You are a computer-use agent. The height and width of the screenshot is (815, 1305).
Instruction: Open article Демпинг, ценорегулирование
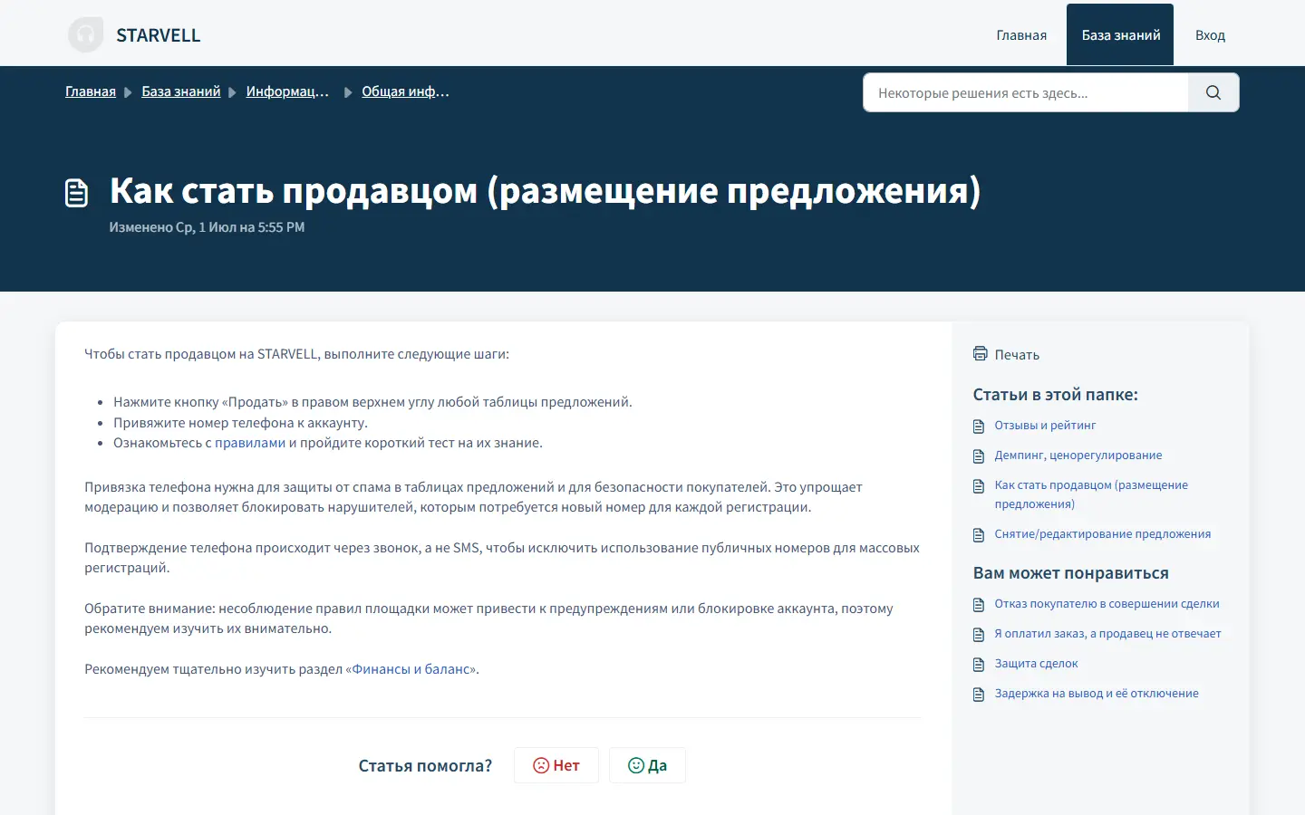pos(1078,455)
